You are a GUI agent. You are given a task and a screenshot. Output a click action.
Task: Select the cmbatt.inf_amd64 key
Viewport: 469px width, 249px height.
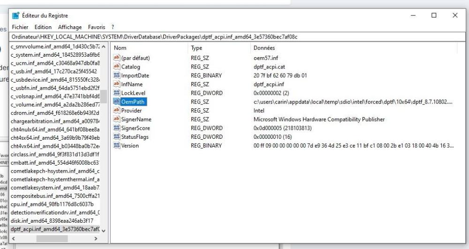click(x=55, y=163)
